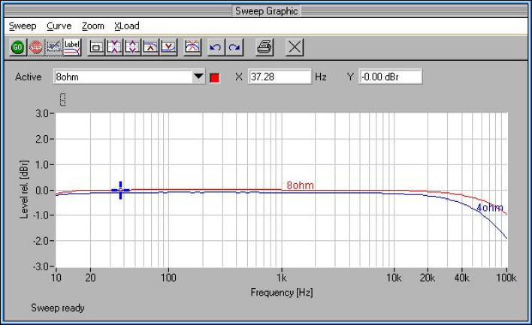
Task: Click the red STOP sweep icon
Action: (x=35, y=47)
